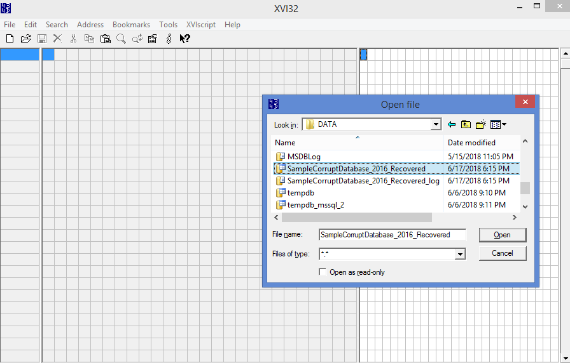Click the XVI32 application icon in title bar
The height and width of the screenshot is (363, 570).
(x=6, y=8)
